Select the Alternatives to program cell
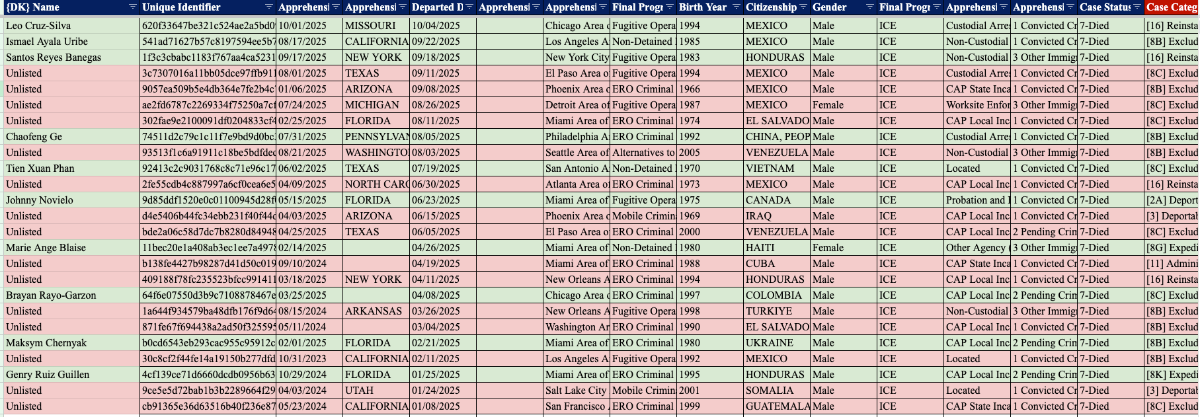The image size is (1200, 417). click(x=643, y=153)
